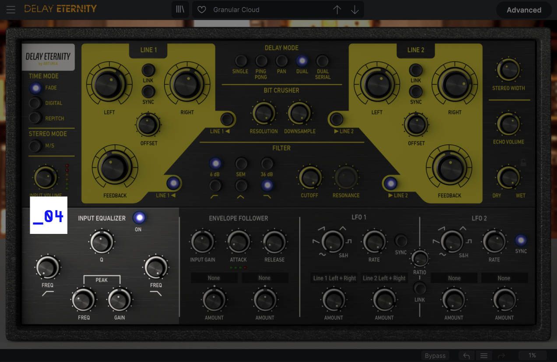Open Line 1 Left + Right destination
557x362 pixels.
point(334,278)
